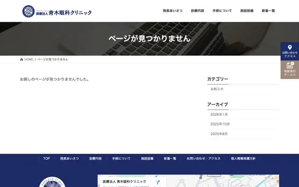Viewport: 299px width, 187px height.
Task: Go to 施設設備 from the header menu
Action: [247, 11]
